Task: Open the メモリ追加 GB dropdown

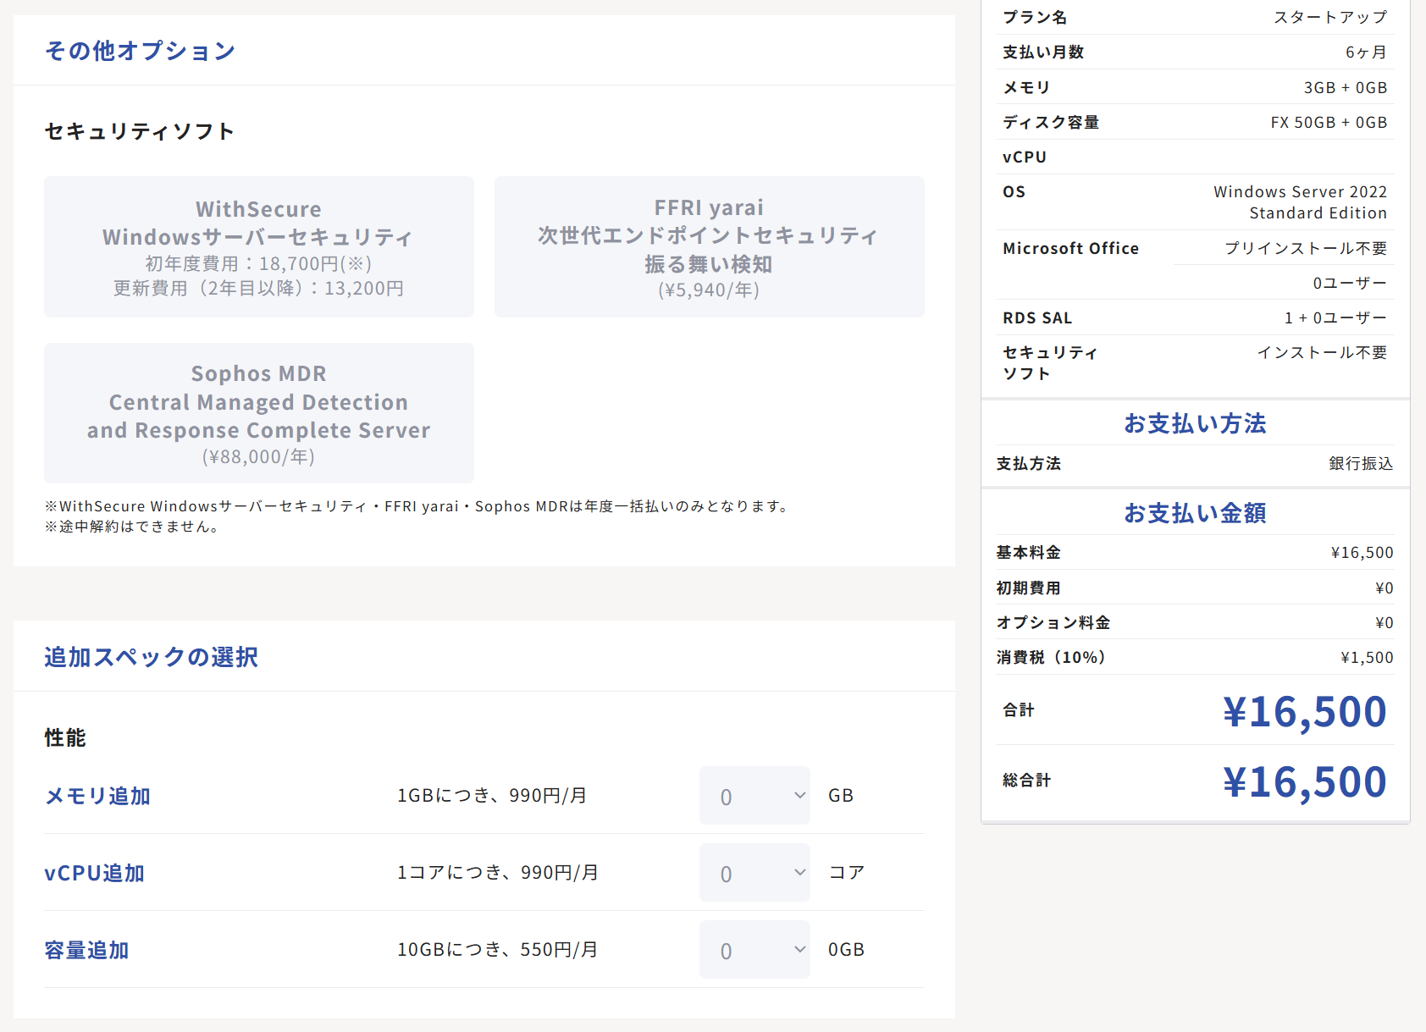Action: click(754, 796)
